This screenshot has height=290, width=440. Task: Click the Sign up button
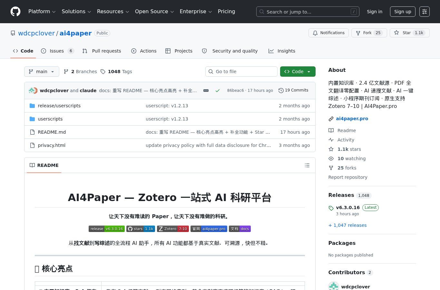coord(403,12)
